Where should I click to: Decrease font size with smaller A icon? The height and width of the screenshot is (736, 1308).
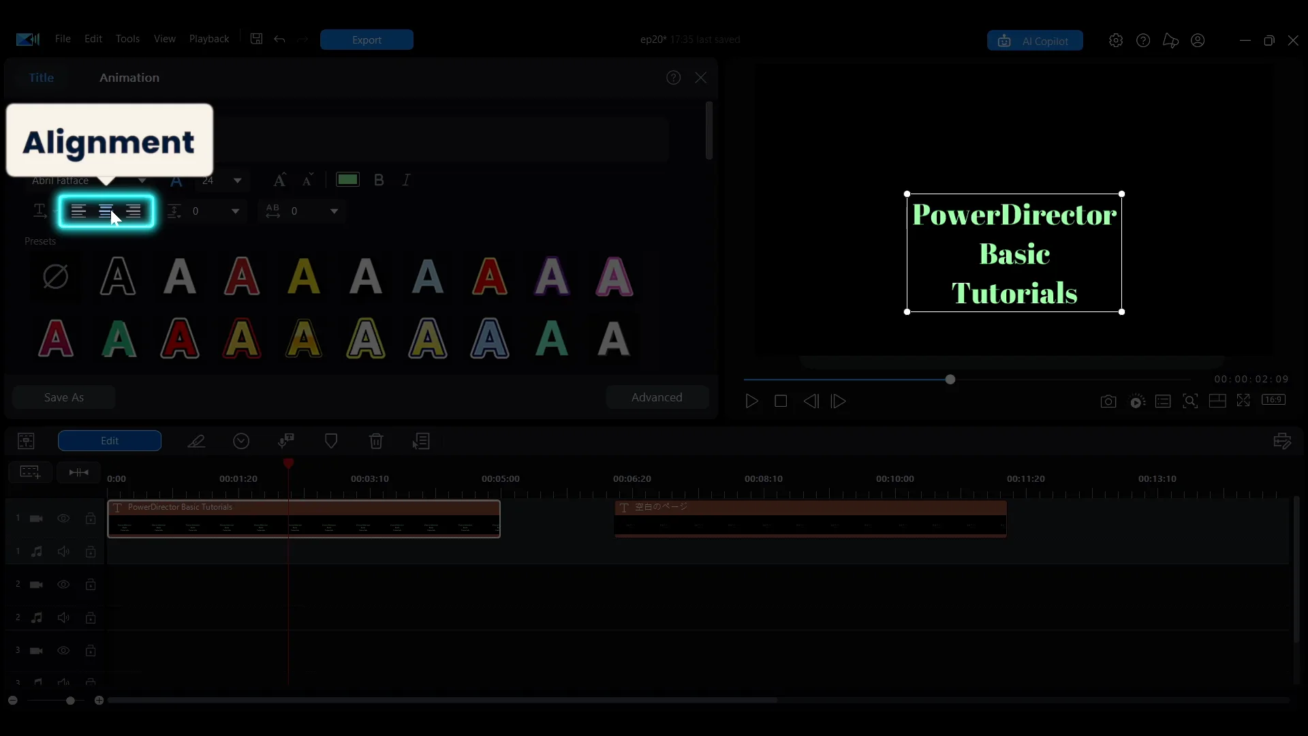[x=308, y=180]
